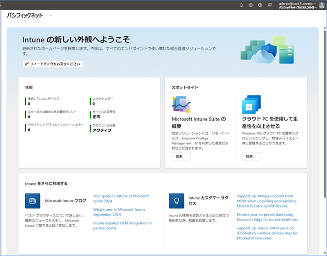Open the help question mark icon

tap(260, 5)
